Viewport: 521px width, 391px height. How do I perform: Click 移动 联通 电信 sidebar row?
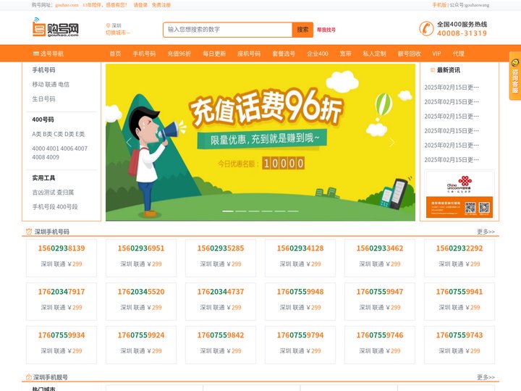pos(51,84)
